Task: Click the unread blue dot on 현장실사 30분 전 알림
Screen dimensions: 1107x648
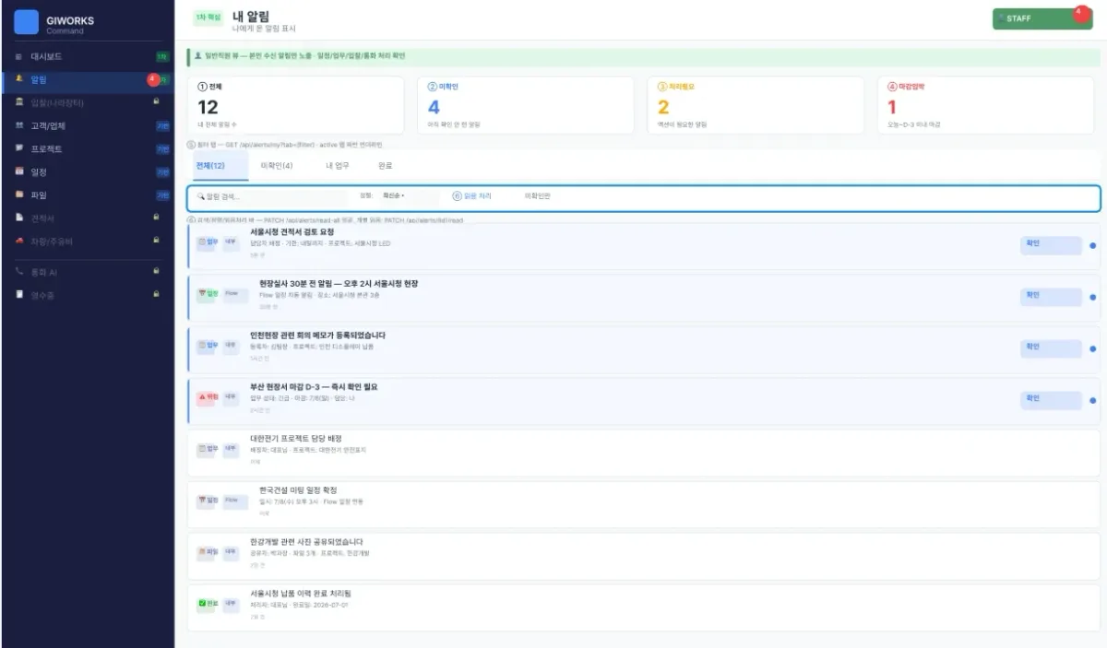Action: (x=1092, y=297)
